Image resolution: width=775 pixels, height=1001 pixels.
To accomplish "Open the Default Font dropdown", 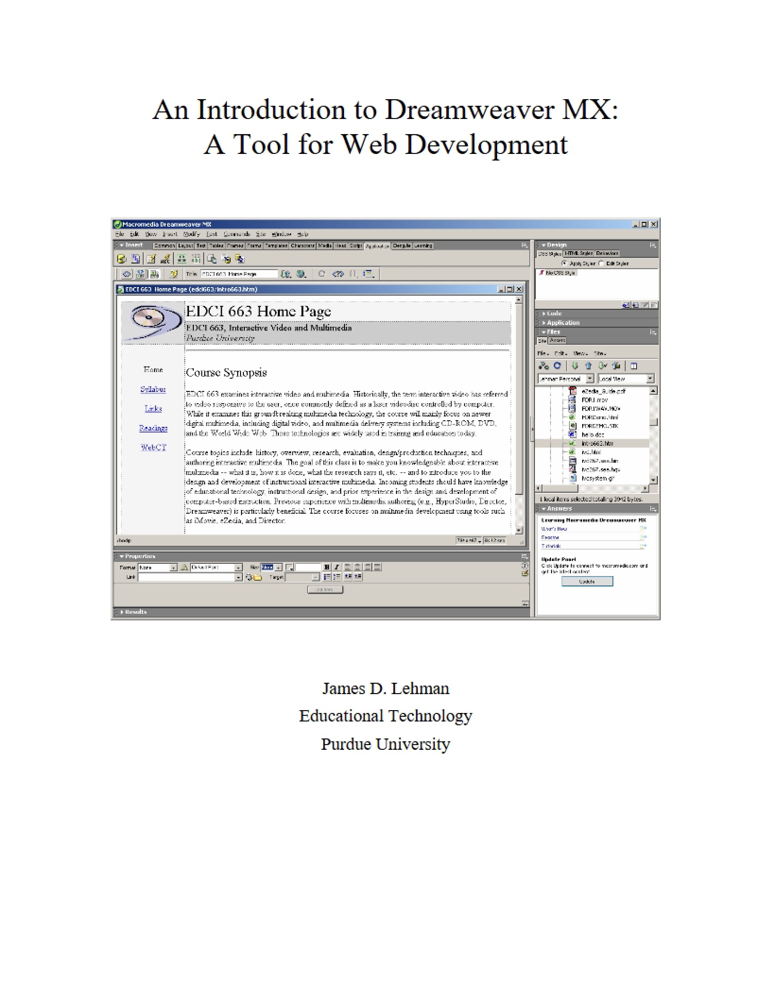I will (216, 568).
